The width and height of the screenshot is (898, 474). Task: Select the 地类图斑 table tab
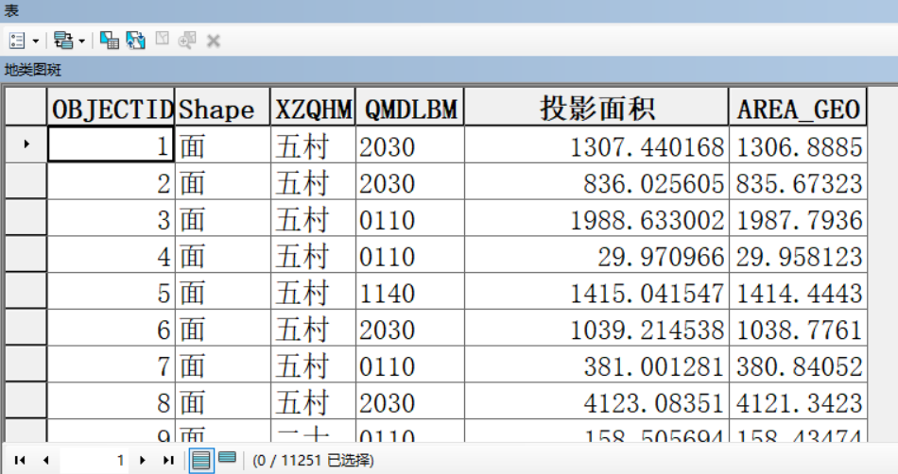33,70
